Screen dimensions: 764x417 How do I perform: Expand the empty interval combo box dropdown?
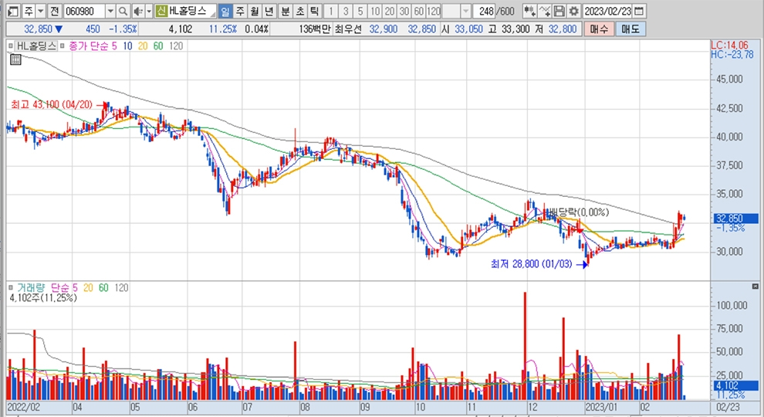coord(466,12)
